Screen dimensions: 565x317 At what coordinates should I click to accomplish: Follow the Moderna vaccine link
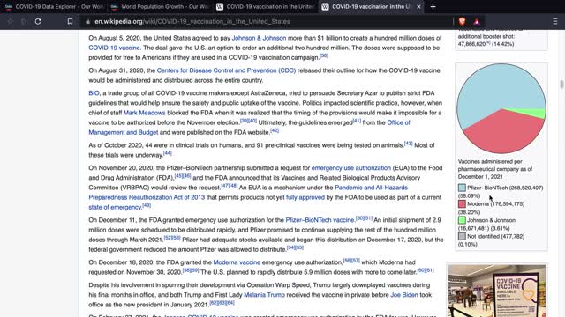coord(237,262)
